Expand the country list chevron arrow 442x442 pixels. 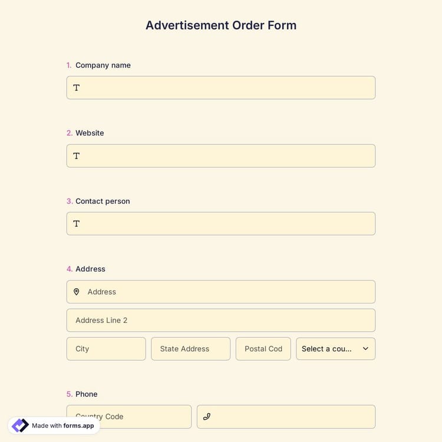pos(365,349)
